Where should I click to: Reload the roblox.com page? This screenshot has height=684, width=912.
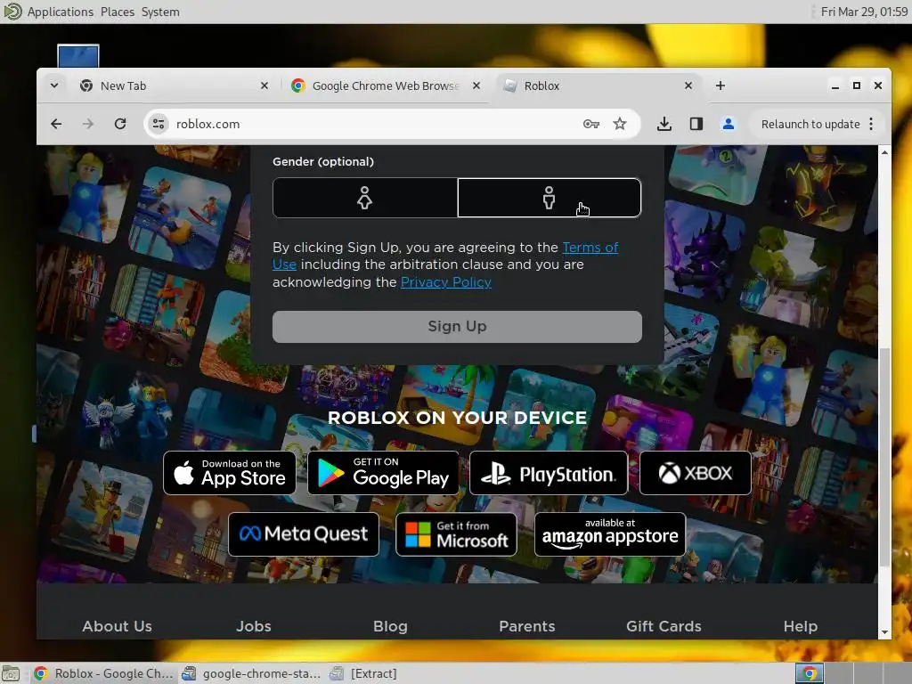pyautogui.click(x=120, y=124)
